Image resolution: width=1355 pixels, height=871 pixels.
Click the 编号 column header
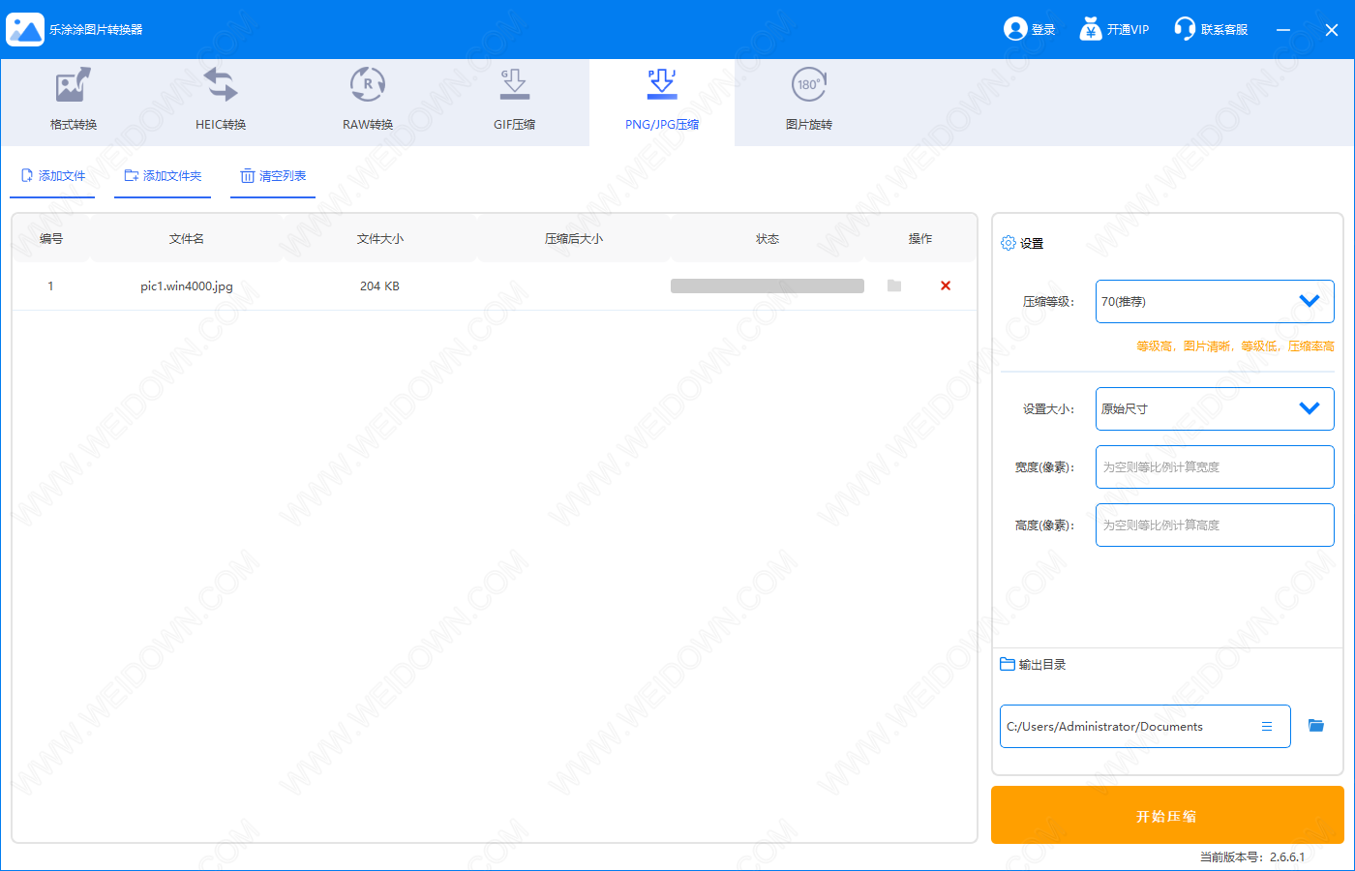point(51,238)
